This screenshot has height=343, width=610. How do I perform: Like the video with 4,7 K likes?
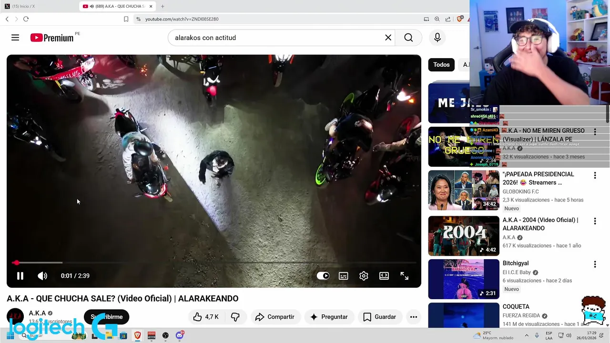pyautogui.click(x=206, y=317)
